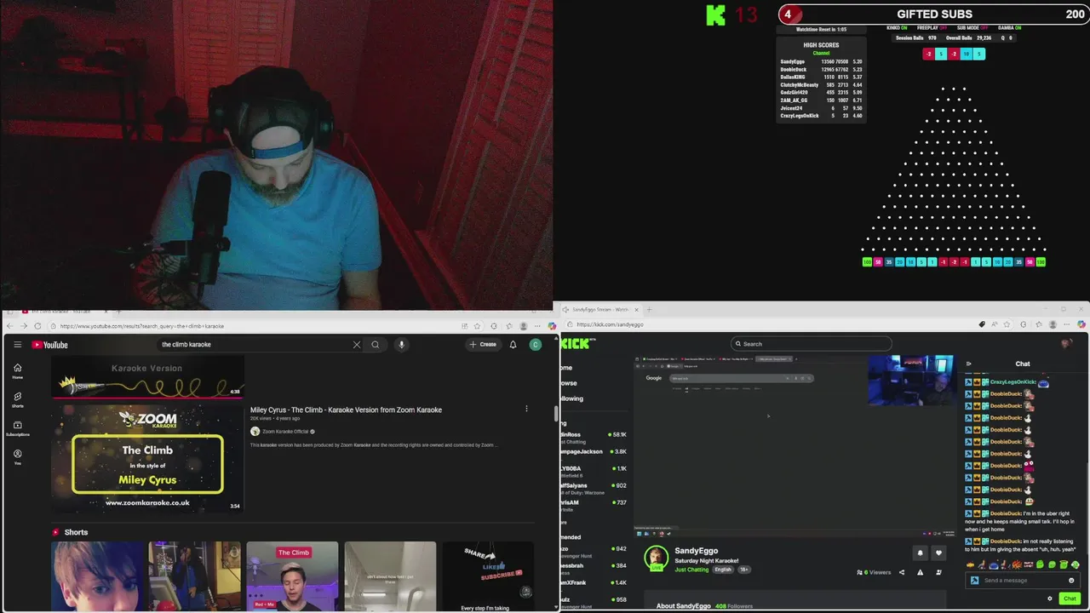Click the YouTube logo
Screen dimensions: 1090x613
(x=50, y=345)
